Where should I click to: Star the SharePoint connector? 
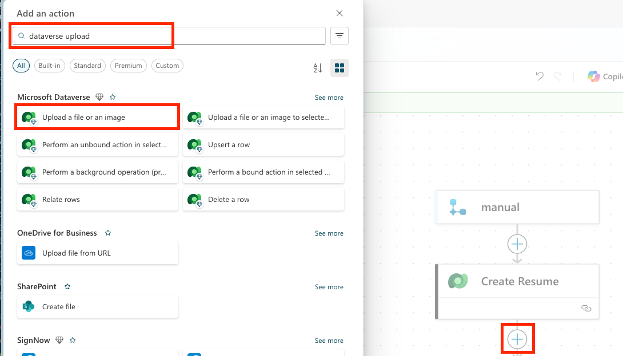tap(67, 287)
